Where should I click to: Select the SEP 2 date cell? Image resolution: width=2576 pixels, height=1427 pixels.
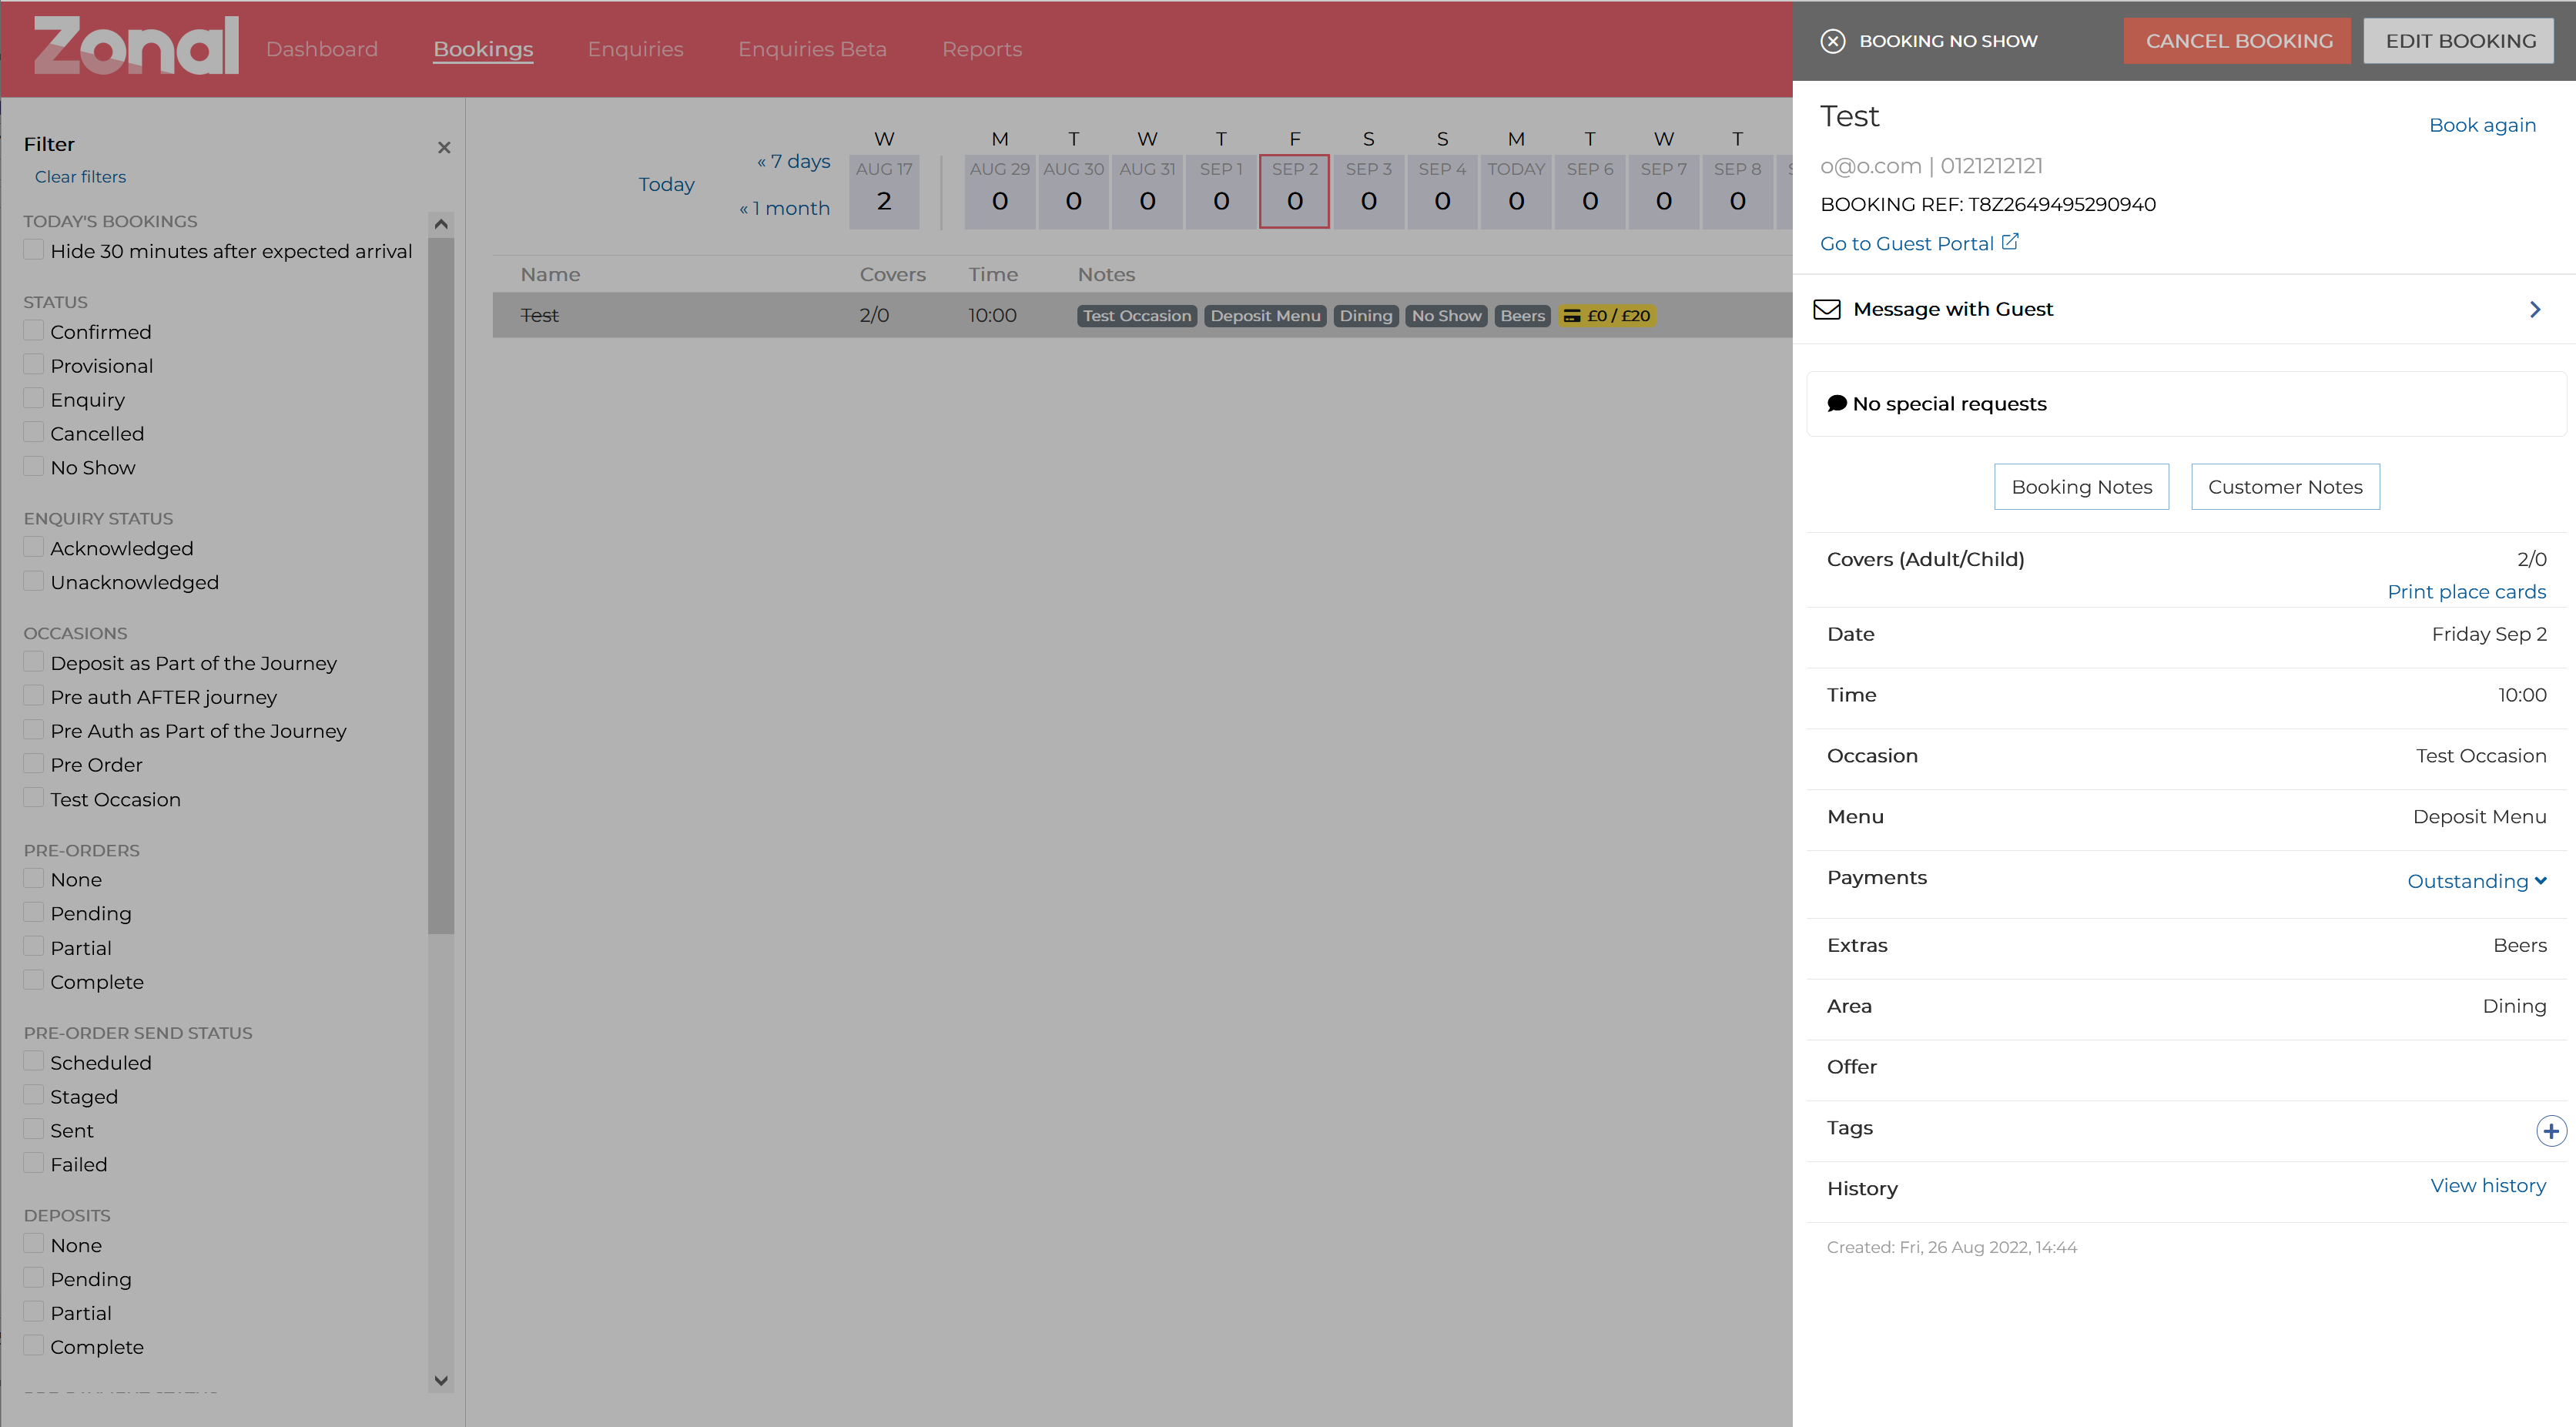point(1294,192)
